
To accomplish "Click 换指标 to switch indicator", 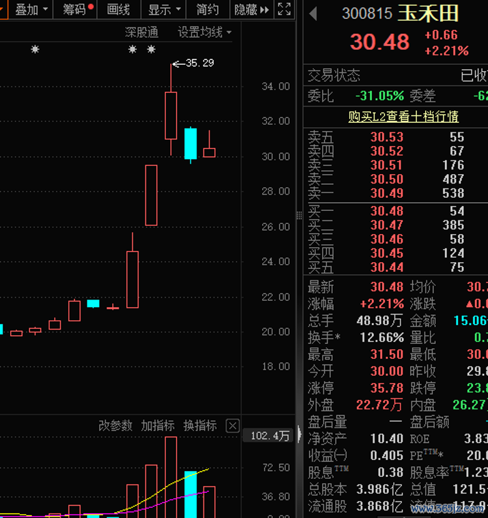I will pos(200,426).
